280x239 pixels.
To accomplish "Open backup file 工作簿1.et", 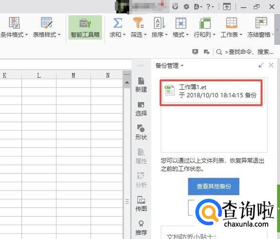I will [x=211, y=93].
